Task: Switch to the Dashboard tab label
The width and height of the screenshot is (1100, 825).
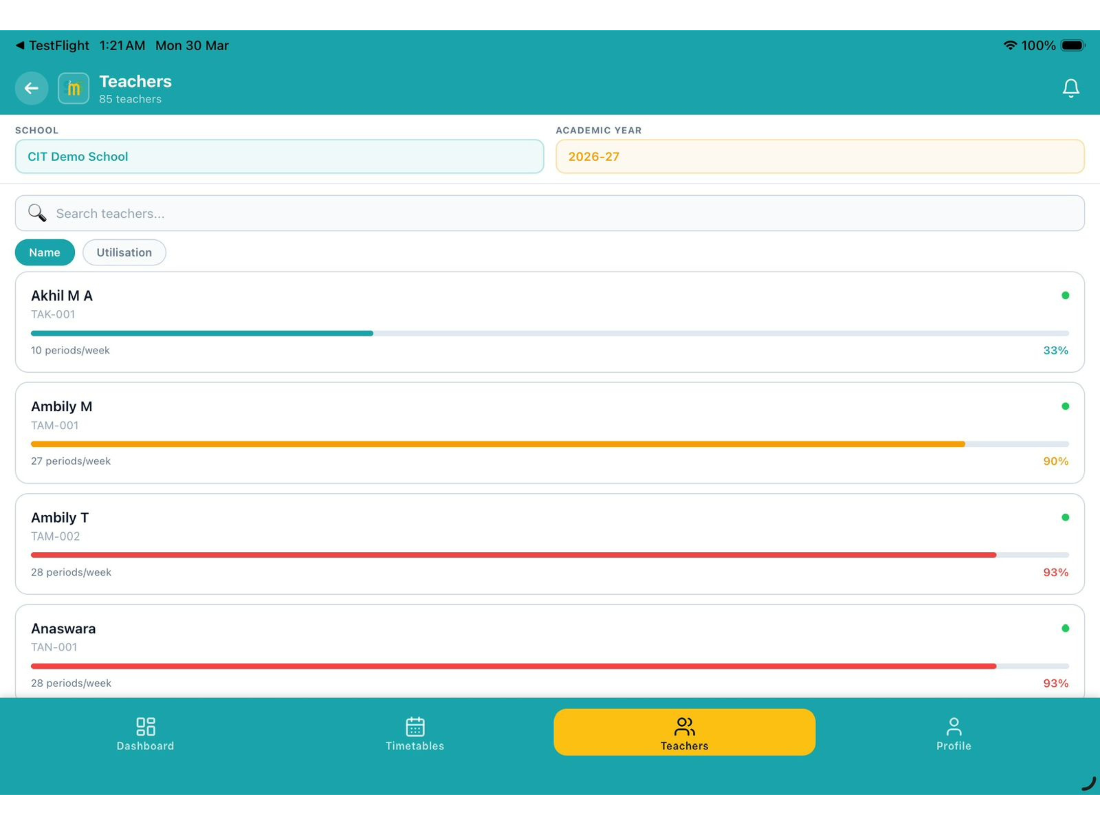Action: [146, 745]
